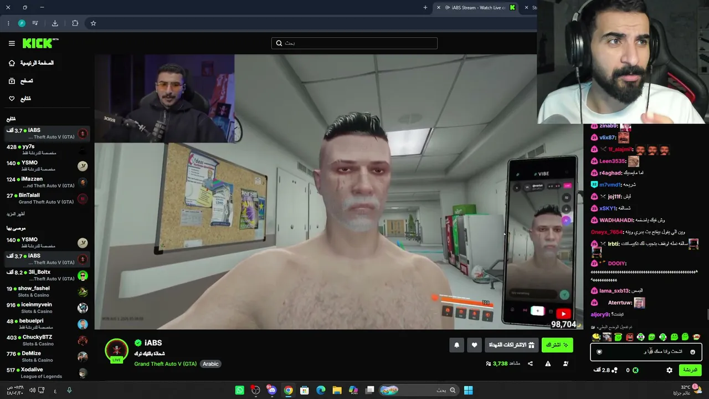The width and height of the screenshot is (709, 399).
Task: Open iceinmyvein recommended channel
Action: pyautogui.click(x=47, y=308)
